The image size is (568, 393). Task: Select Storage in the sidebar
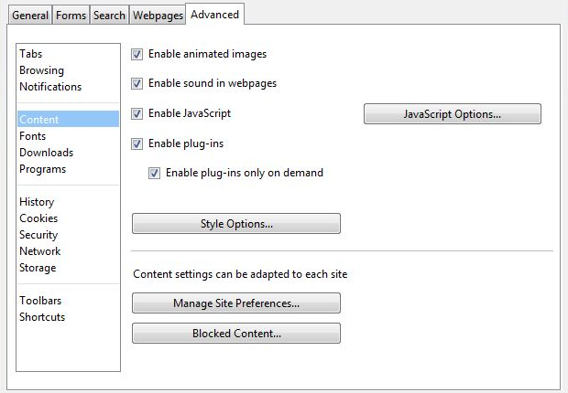(x=68, y=268)
